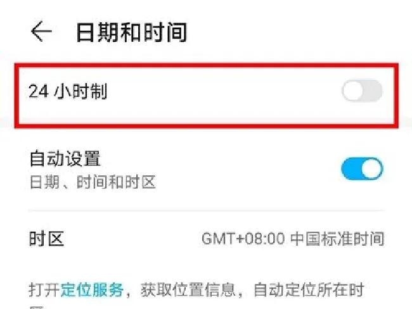Tap the 获取位置信息 description text

pyautogui.click(x=188, y=290)
